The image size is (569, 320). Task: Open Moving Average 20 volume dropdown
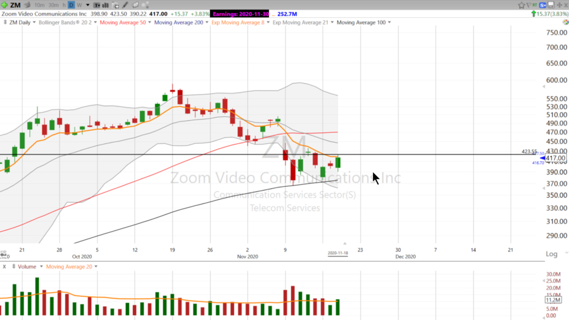click(x=96, y=267)
